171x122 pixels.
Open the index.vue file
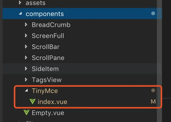pos(52,102)
